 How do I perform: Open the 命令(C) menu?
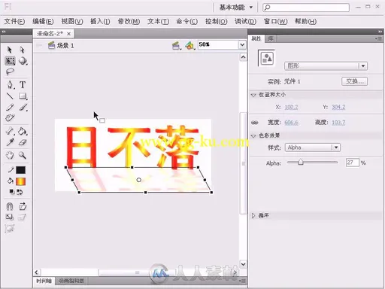click(187, 22)
